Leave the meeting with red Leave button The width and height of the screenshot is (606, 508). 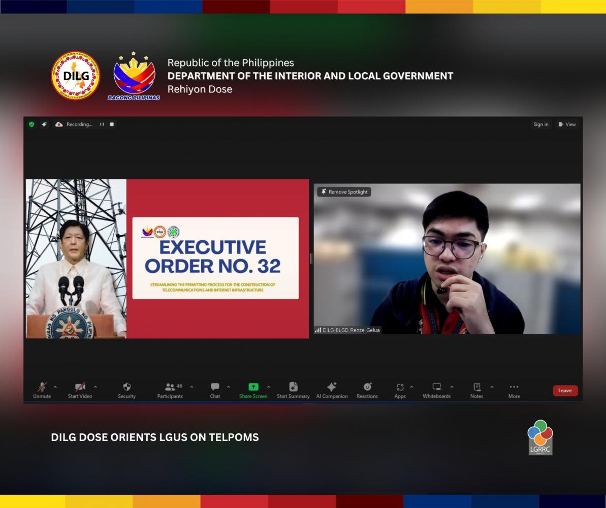[565, 391]
